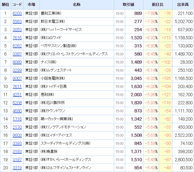Image resolution: width=194 pixels, height=172 pixels.
Task: Click stock code 8089 link
Action: pos(17,62)
